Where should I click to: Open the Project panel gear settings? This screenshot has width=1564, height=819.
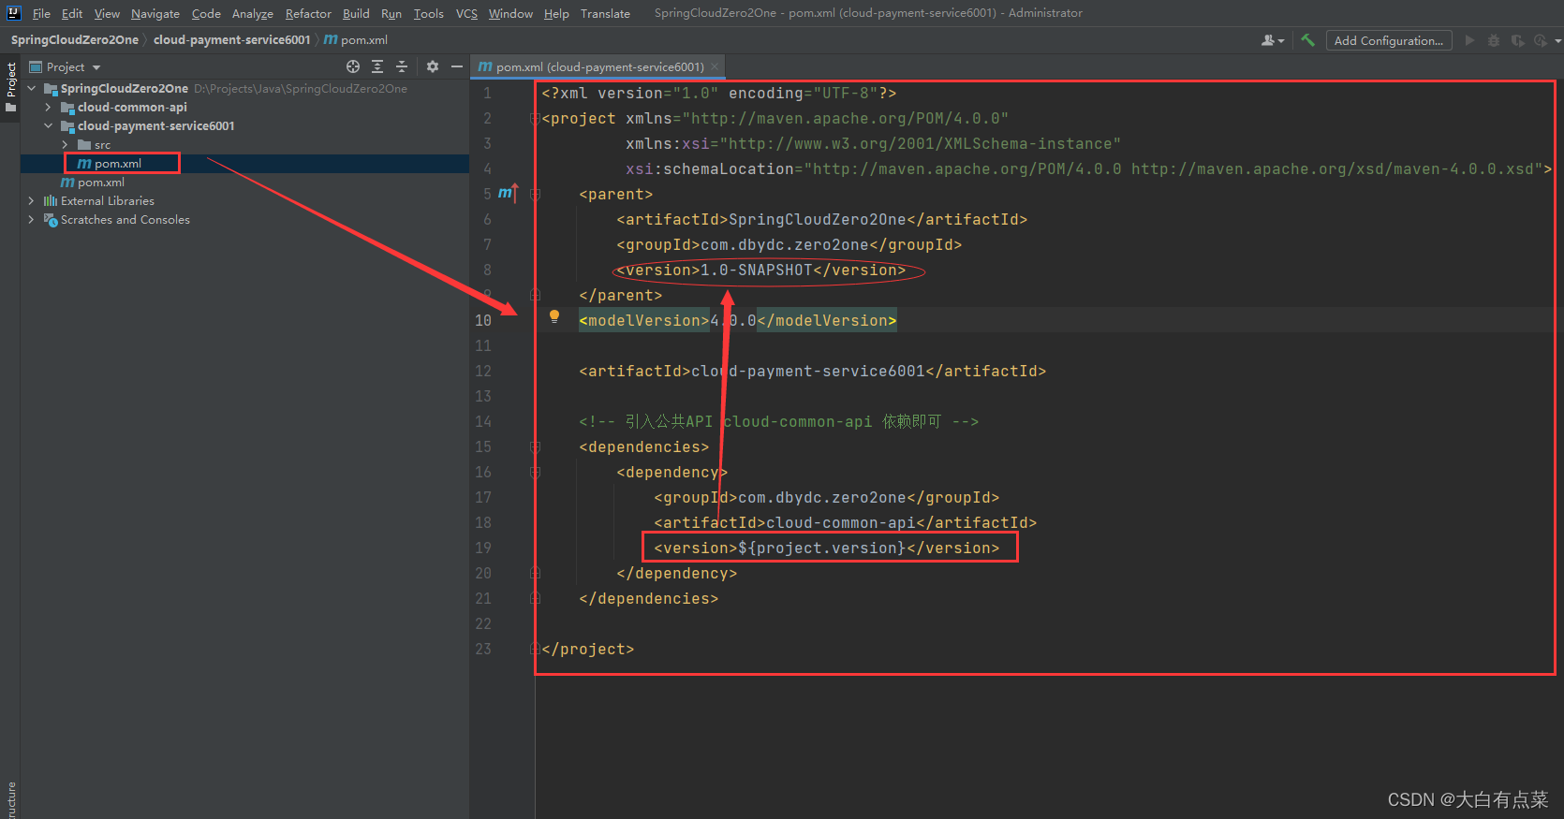[x=432, y=66]
